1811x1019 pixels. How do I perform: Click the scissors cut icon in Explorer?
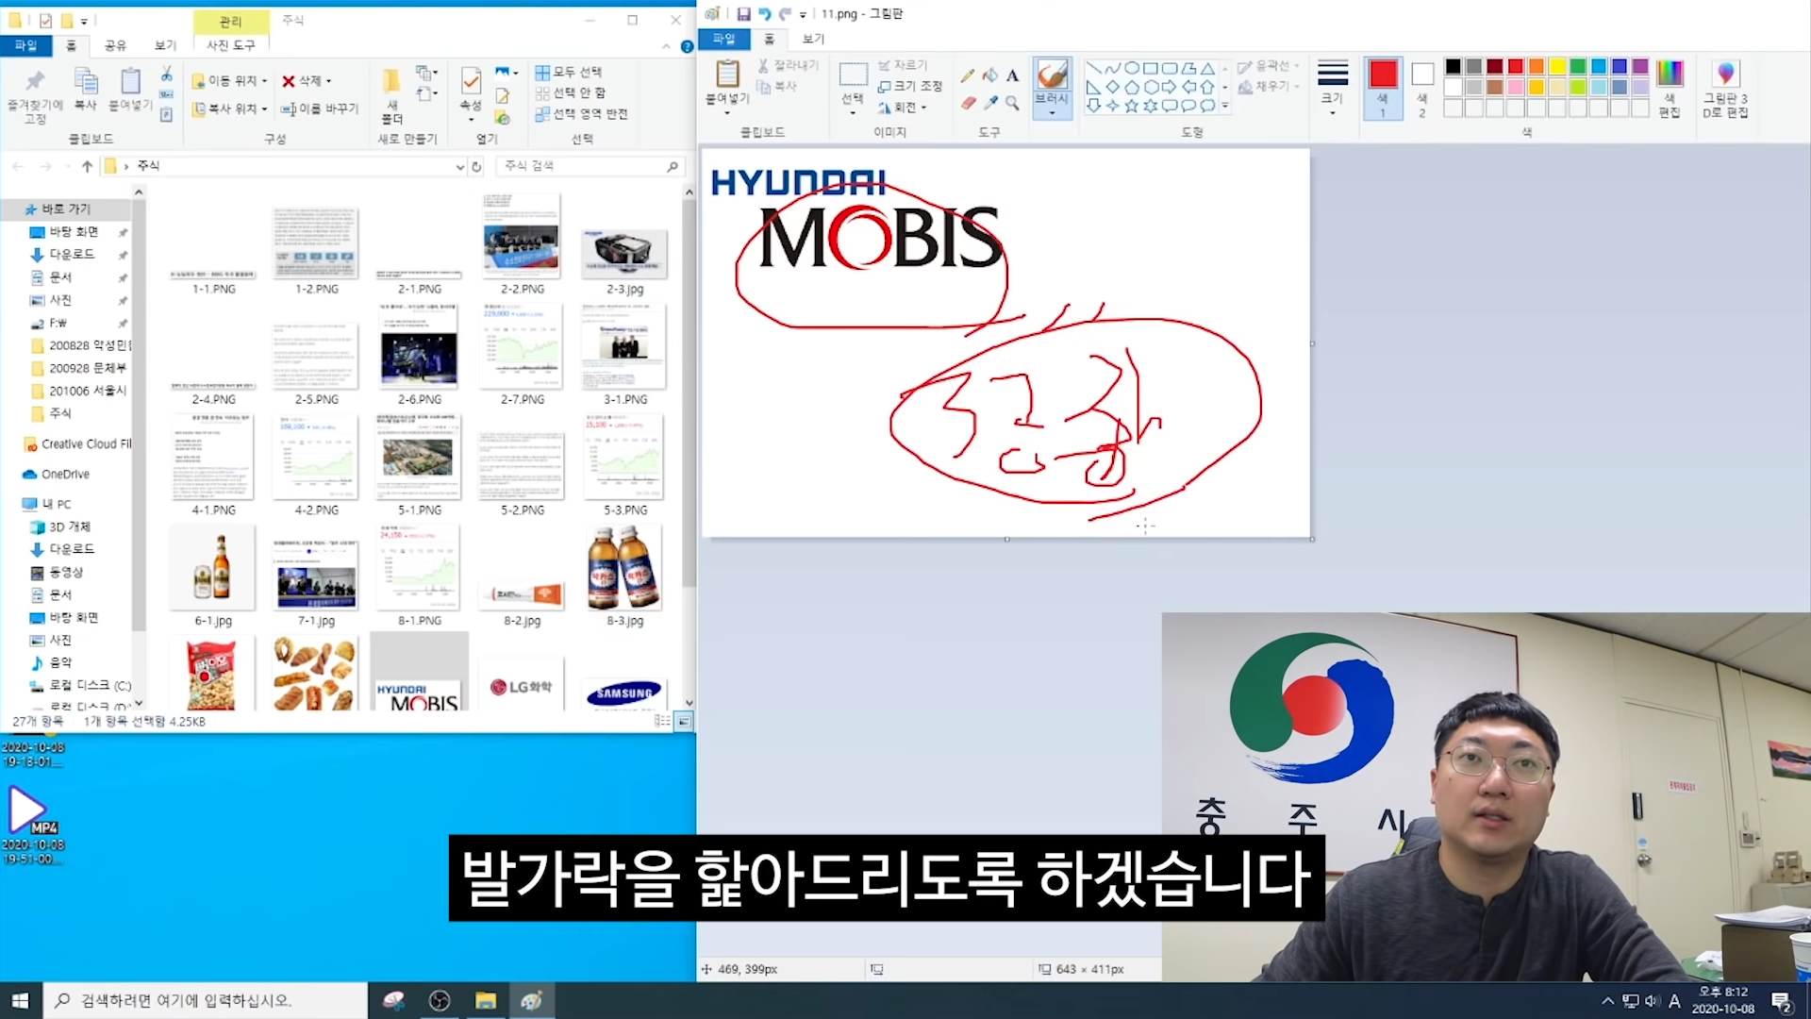[166, 73]
